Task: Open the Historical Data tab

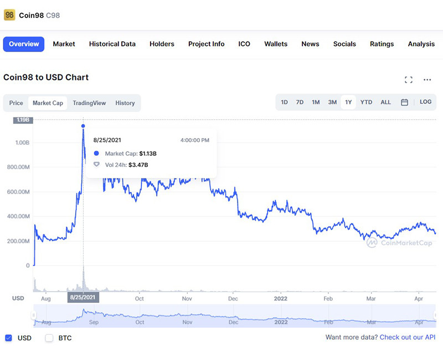Action: point(112,44)
